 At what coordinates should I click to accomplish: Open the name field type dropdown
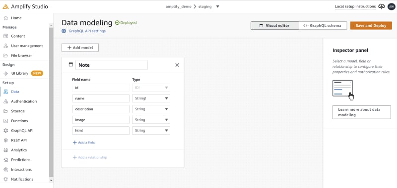click(151, 98)
